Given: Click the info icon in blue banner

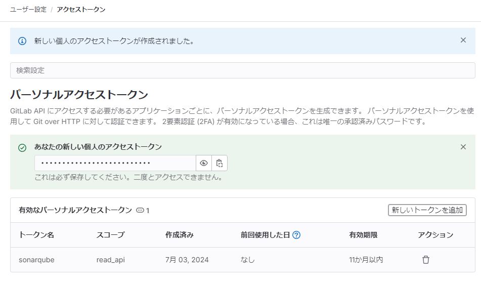Looking at the screenshot, I should pos(22,41).
